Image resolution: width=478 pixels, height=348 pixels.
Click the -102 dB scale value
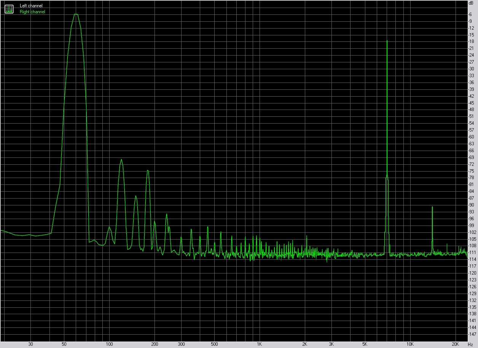coord(473,232)
